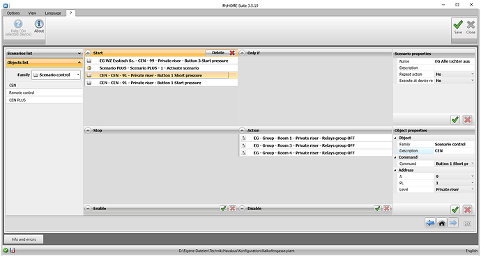Click icon of Room 1 Relays group OFF
Image resolution: width=481 pixels, height=256 pixels.
(243, 138)
